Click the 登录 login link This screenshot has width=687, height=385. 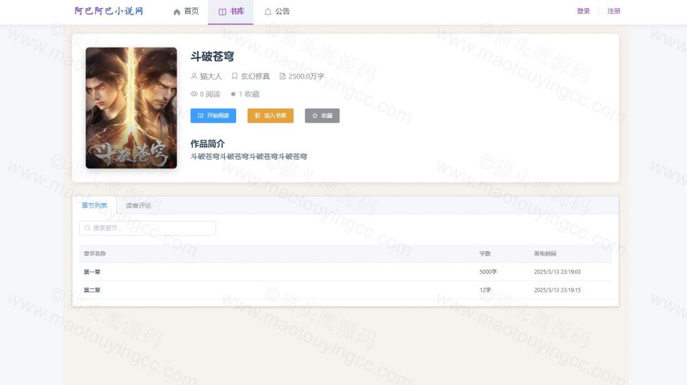583,11
